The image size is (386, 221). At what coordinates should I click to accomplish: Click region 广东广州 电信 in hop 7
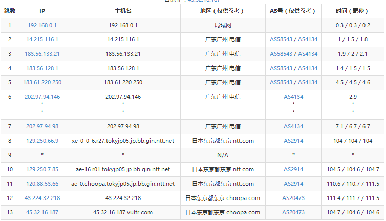[223, 126]
